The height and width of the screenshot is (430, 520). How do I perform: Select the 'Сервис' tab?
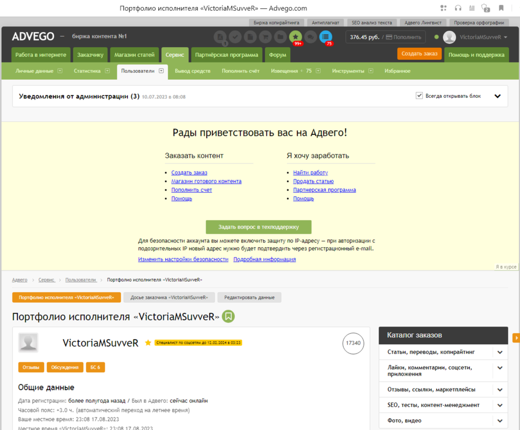point(175,55)
